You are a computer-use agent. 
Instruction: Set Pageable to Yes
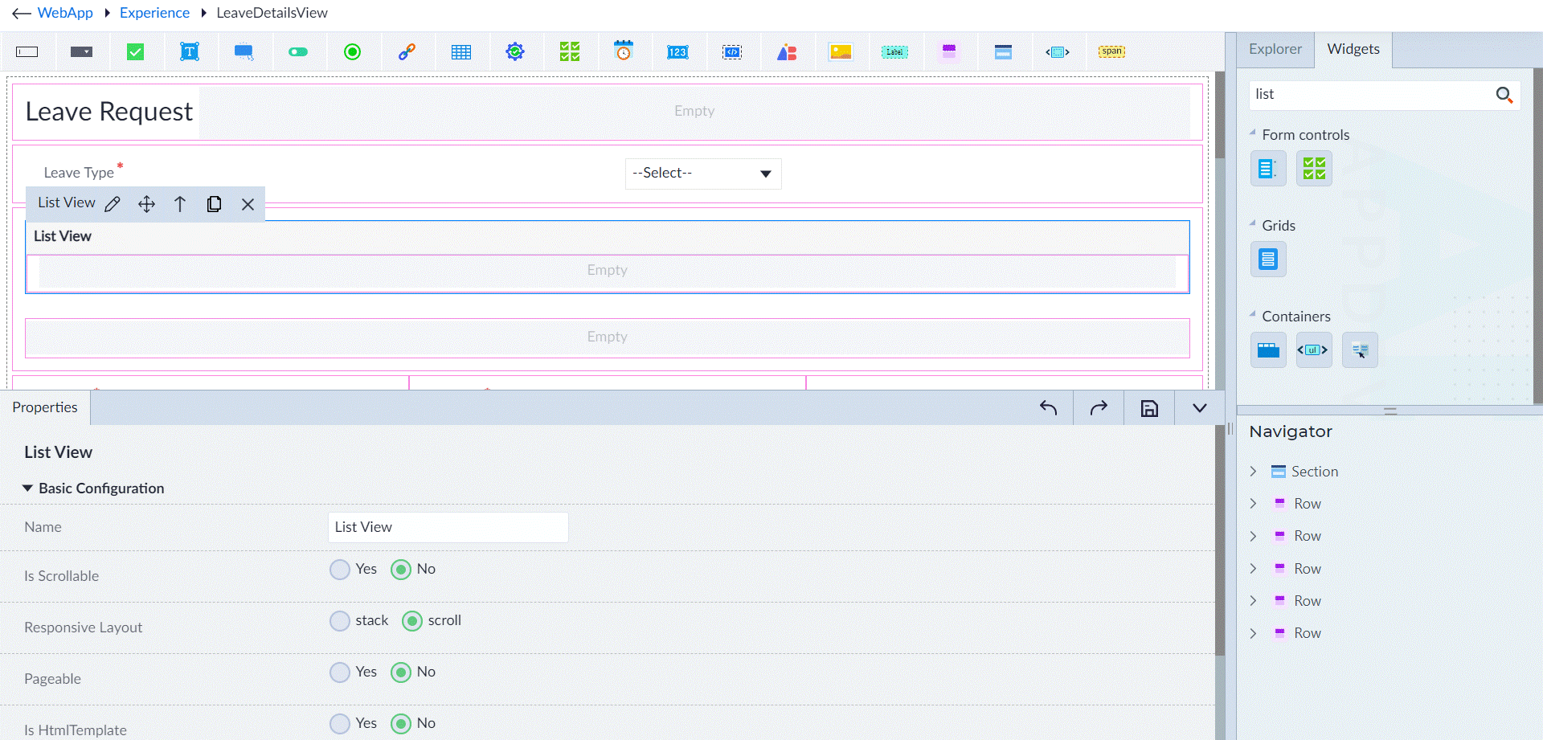(x=340, y=673)
